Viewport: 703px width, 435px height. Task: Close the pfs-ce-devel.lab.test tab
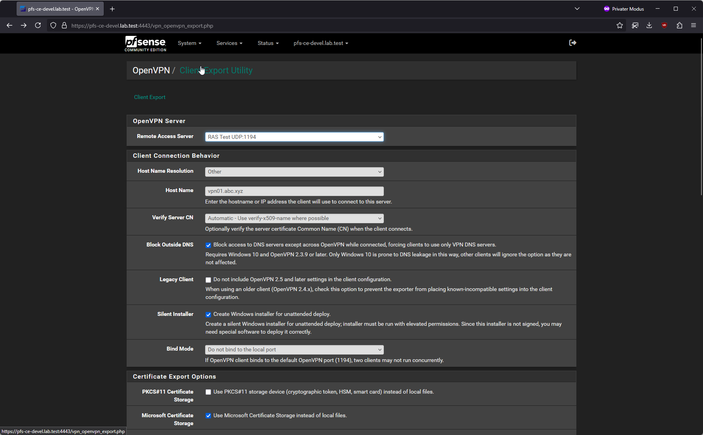tap(97, 9)
